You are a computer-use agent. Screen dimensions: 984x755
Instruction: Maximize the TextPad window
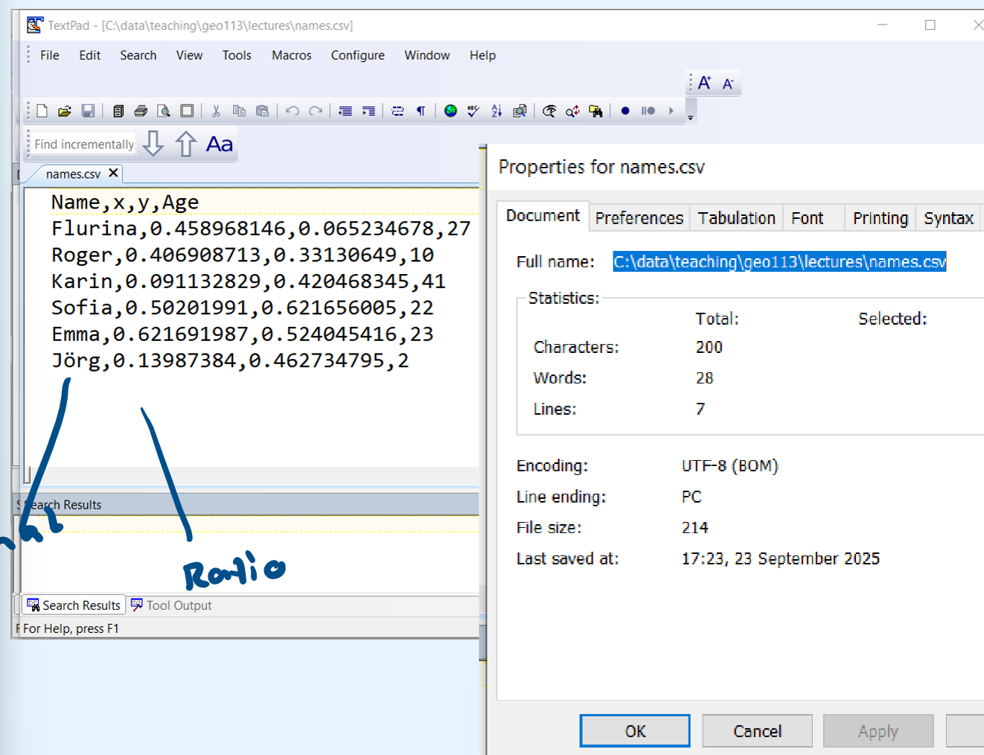(930, 25)
